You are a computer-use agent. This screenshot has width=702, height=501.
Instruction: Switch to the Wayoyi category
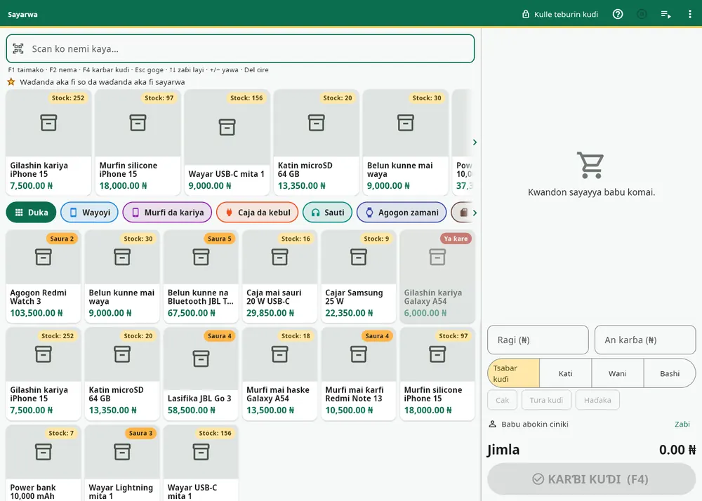coord(89,213)
